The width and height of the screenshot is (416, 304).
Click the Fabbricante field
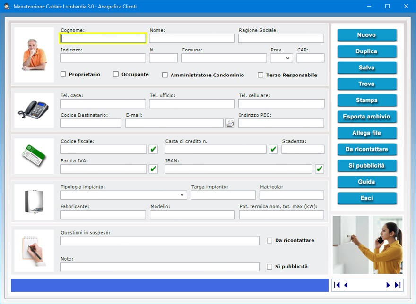pos(103,215)
